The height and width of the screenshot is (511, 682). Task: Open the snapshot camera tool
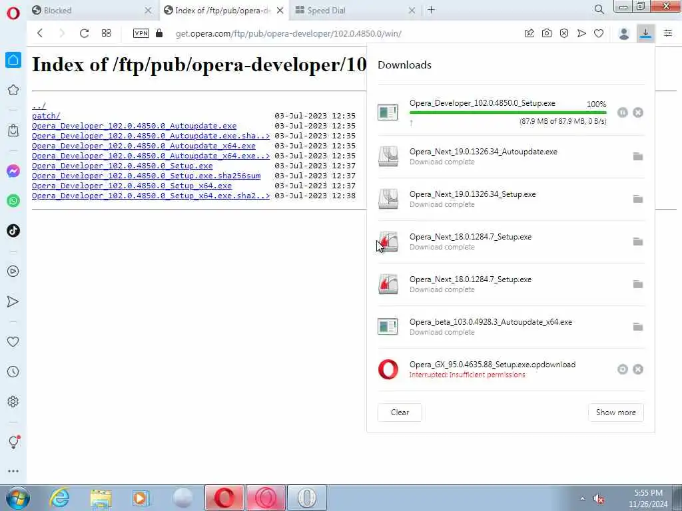click(547, 33)
